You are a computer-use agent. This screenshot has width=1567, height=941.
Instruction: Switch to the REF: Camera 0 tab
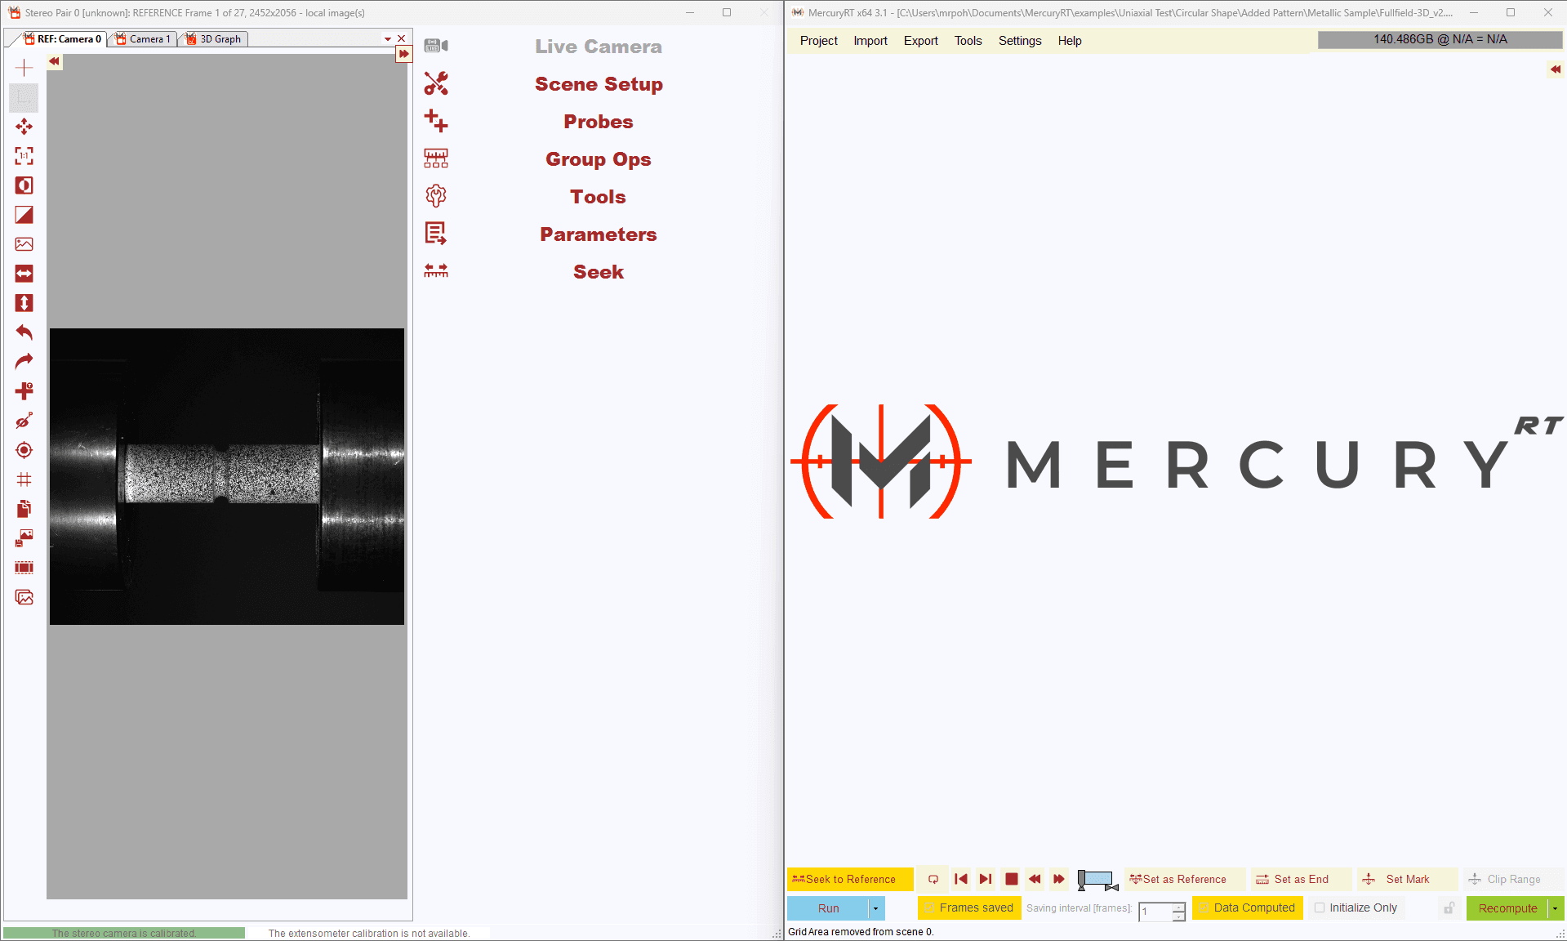(x=63, y=39)
